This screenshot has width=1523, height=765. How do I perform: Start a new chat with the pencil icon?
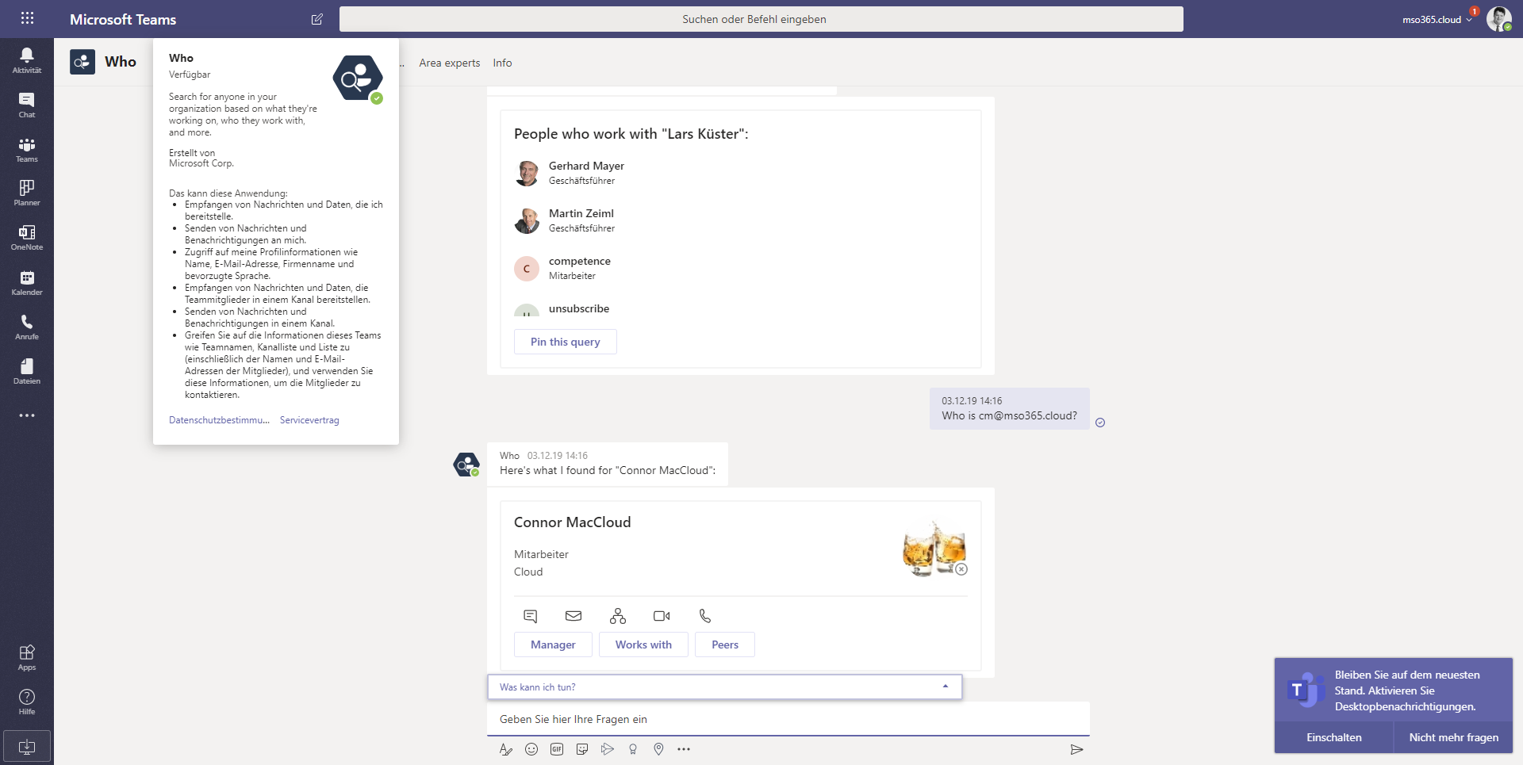point(316,19)
